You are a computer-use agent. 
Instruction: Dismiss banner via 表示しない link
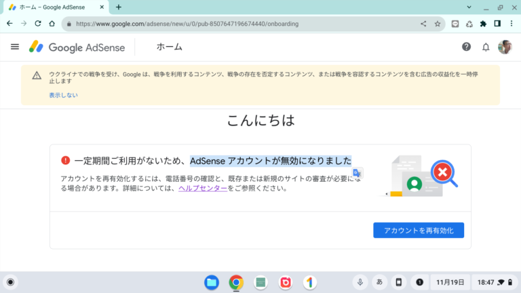click(64, 95)
